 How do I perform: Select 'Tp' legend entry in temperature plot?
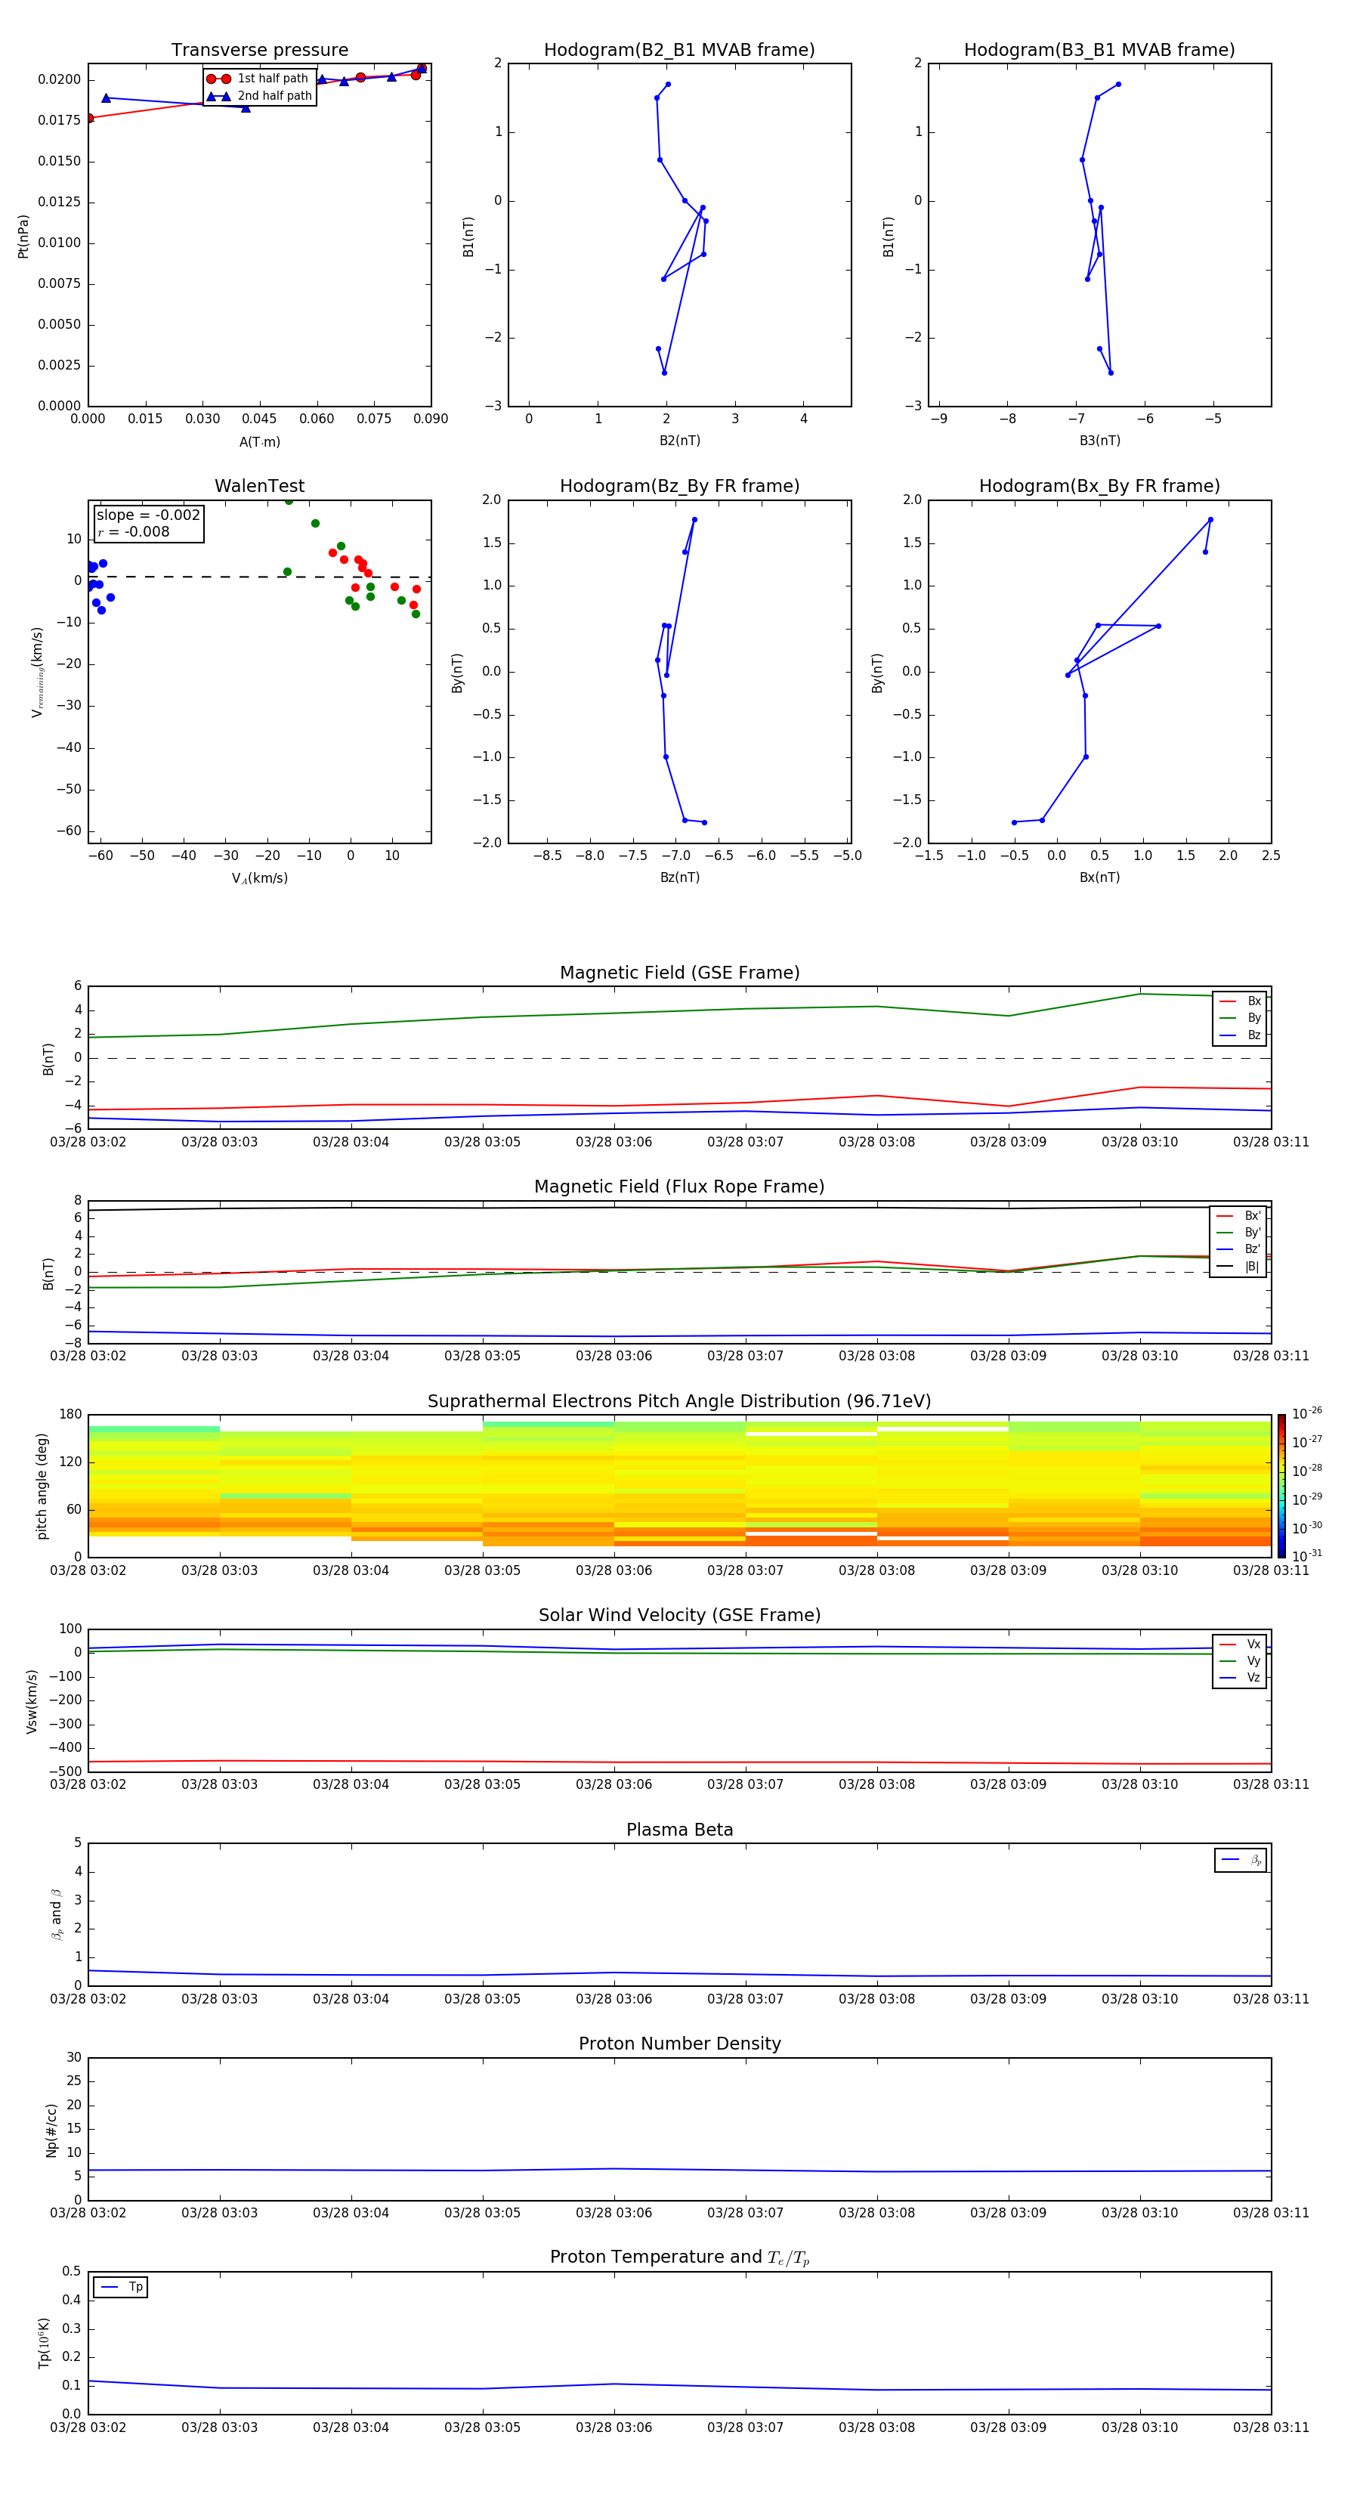pyautogui.click(x=121, y=2287)
